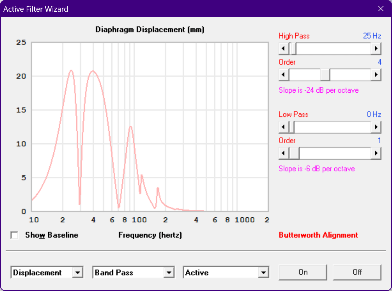Increase High Pass Order with right arrow
The image size is (392, 291).
[376, 75]
